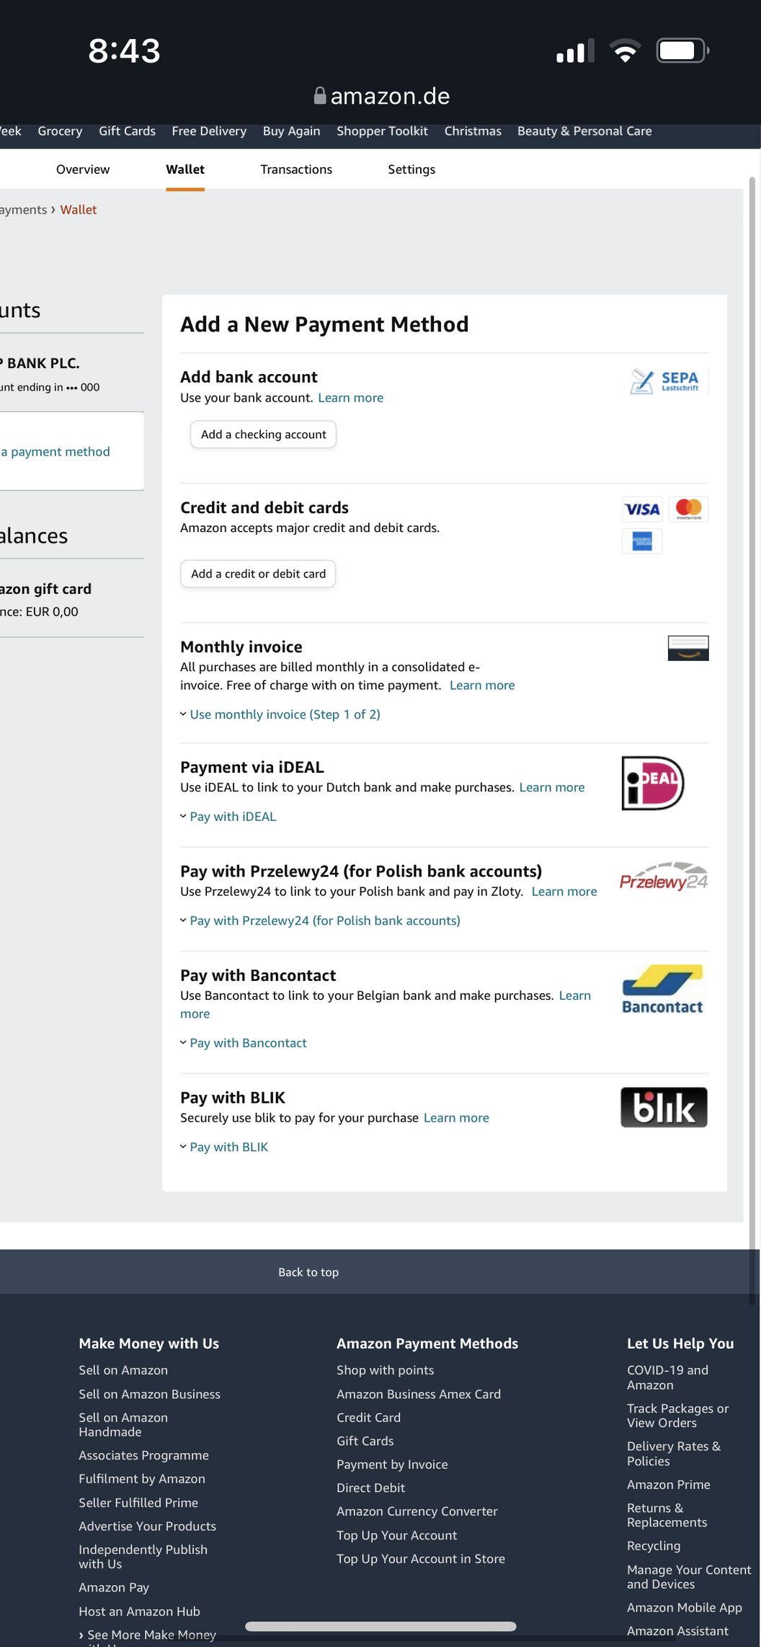Switch to the Transactions tab
761x1647 pixels.
296,169
